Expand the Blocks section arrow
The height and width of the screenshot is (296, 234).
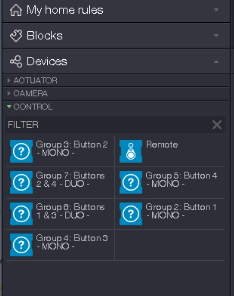tap(216, 35)
